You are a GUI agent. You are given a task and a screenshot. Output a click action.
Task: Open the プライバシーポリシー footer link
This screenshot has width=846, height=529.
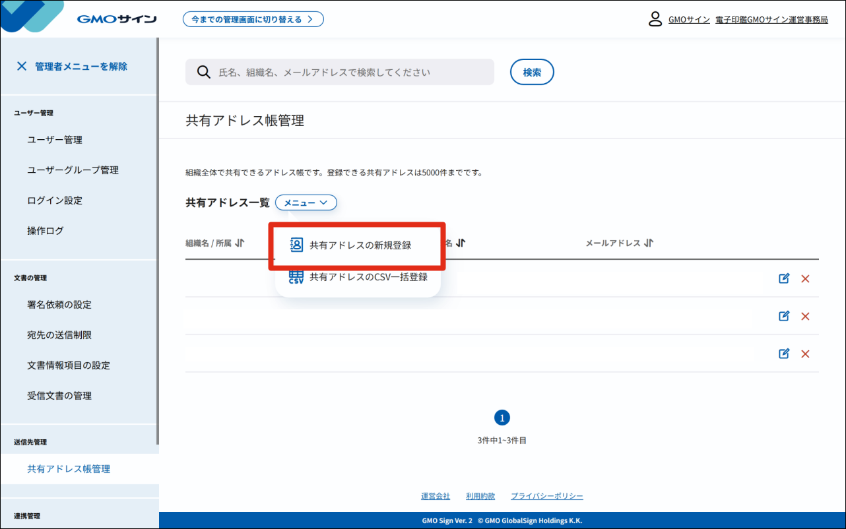(546, 496)
